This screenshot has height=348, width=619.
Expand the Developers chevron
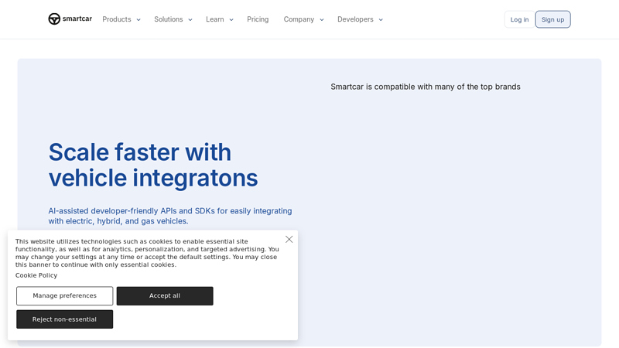(381, 20)
